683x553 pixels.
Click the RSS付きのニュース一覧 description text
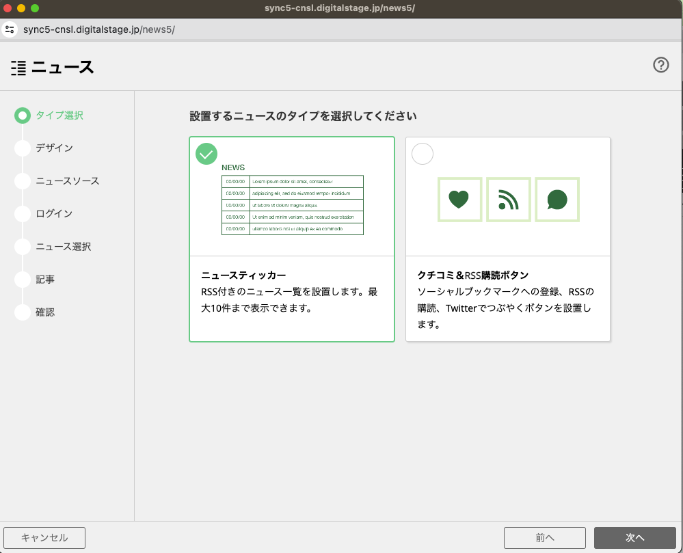[289, 300]
